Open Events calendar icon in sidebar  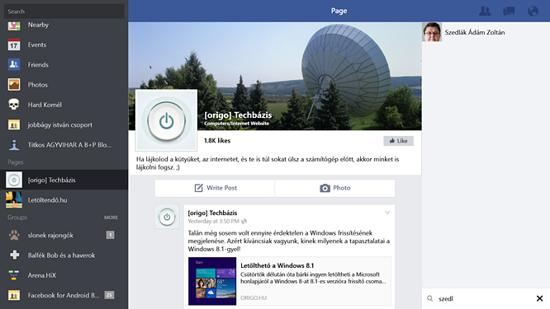14,44
